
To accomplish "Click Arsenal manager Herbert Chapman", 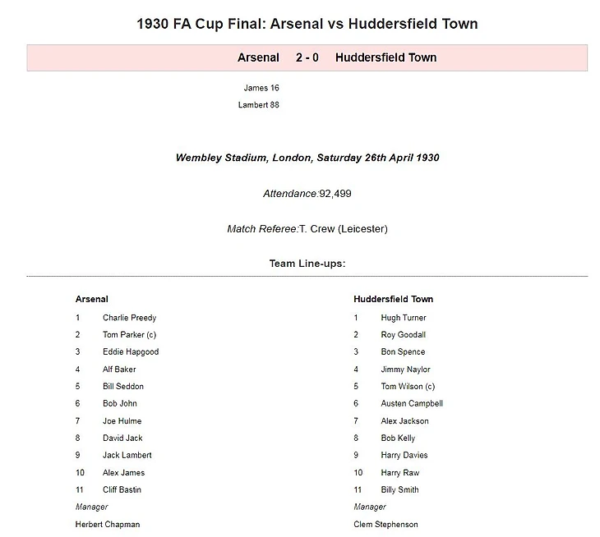I will point(107,524).
